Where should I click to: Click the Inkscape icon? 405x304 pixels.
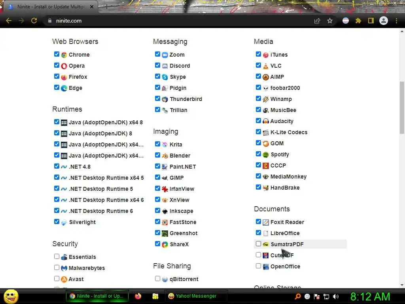[165, 211]
